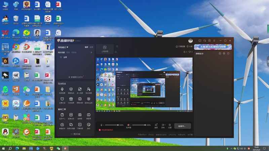Adjust the speaker volume slider
The height and width of the screenshot is (151, 269).
(x=139, y=125)
